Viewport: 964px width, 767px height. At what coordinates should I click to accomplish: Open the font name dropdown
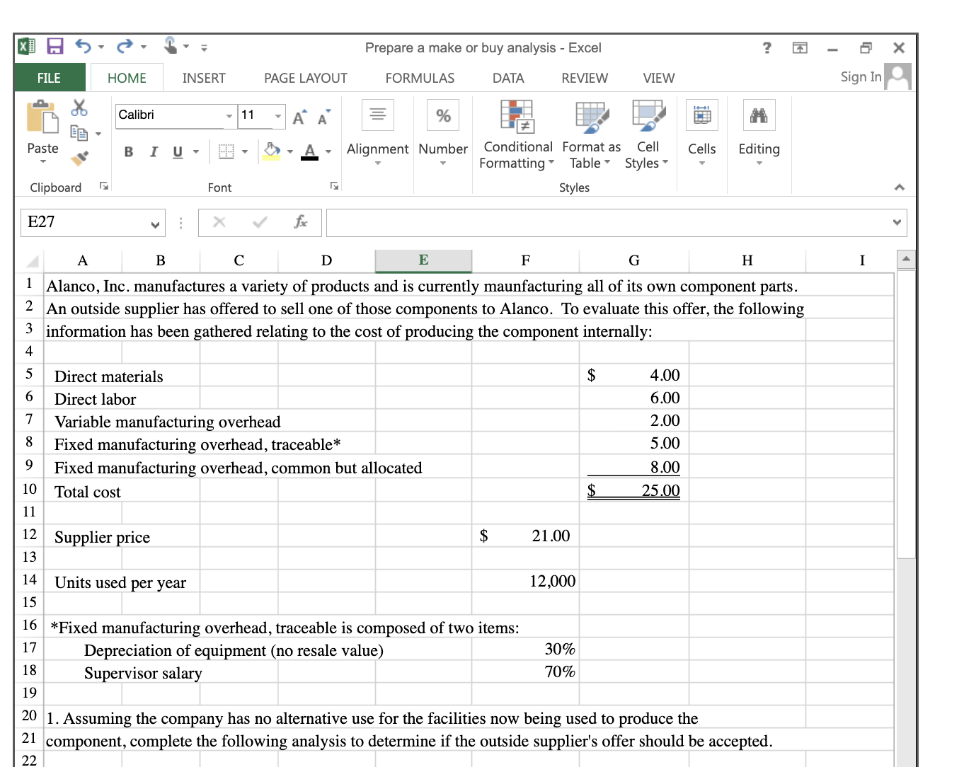229,116
